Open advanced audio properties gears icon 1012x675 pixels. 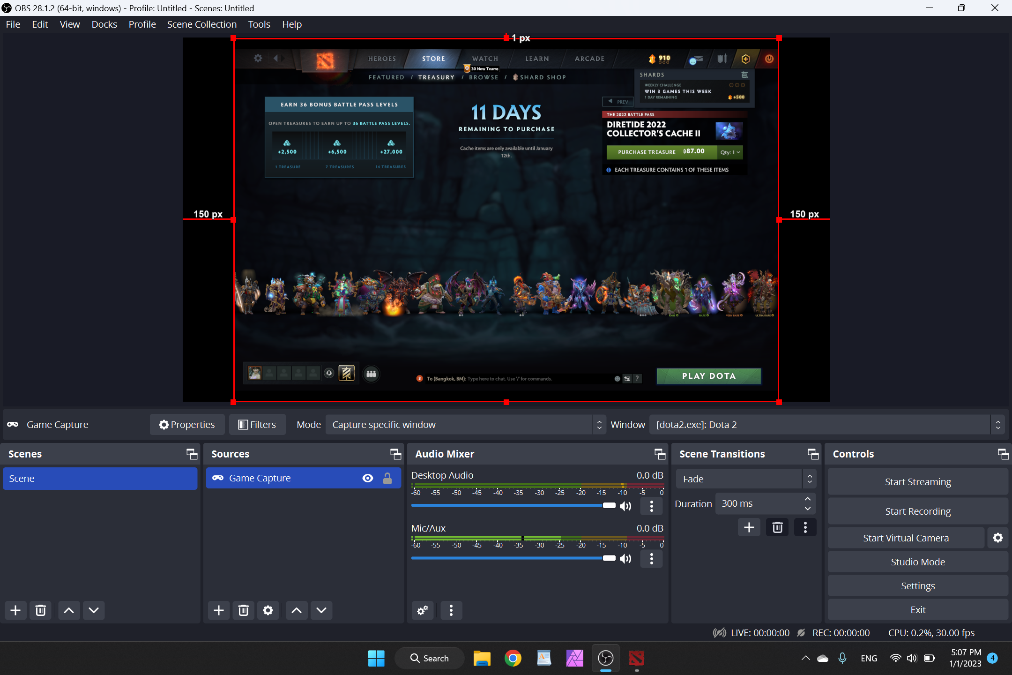[x=423, y=610]
